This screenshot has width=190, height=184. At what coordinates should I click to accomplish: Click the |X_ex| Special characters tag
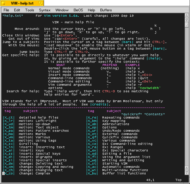92,150
